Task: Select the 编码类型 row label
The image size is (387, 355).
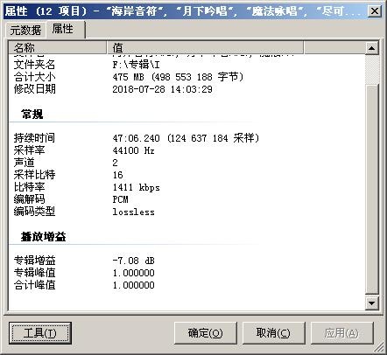Action: (34, 212)
